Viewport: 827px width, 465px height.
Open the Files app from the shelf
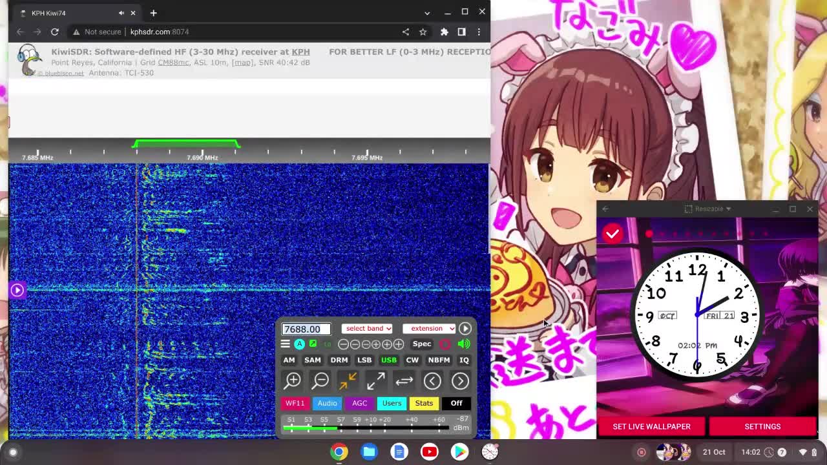pyautogui.click(x=370, y=451)
